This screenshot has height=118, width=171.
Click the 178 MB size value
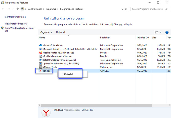161,53
